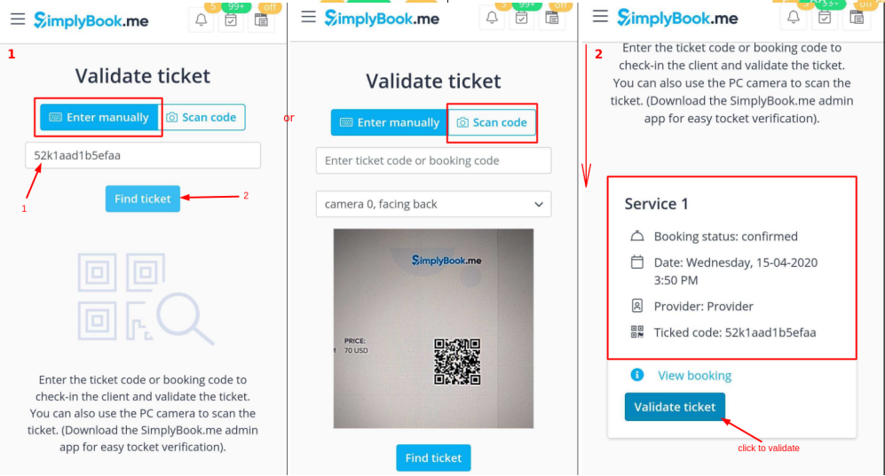Open the hamburger menu in the middle panel
The height and width of the screenshot is (476, 885).
[x=308, y=17]
